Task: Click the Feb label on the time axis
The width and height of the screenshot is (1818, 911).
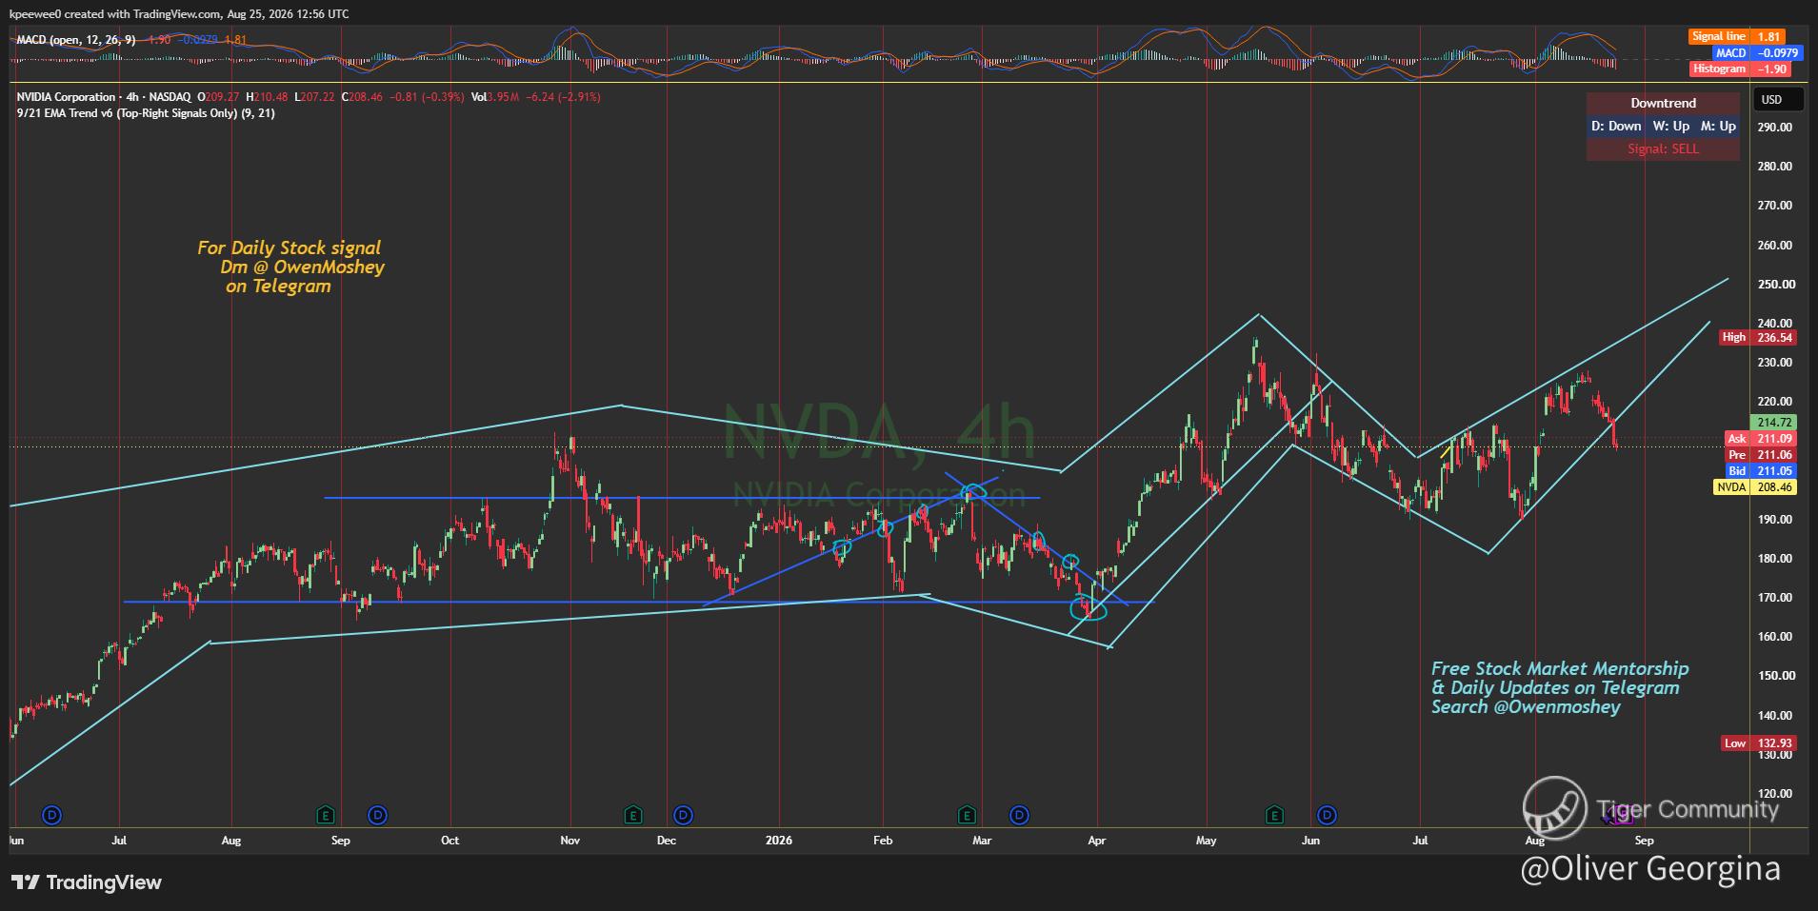Action: click(x=883, y=841)
